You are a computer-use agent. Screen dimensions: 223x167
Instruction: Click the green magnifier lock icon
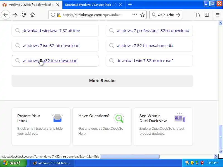coord(119,118)
